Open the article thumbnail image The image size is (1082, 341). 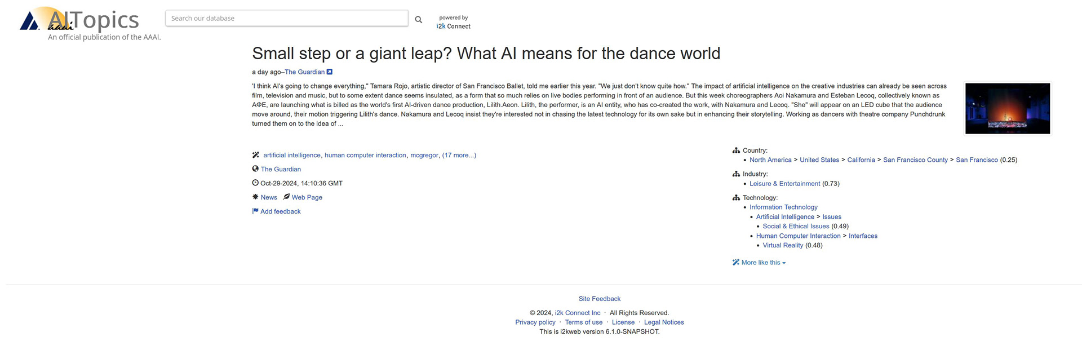pos(1007,108)
